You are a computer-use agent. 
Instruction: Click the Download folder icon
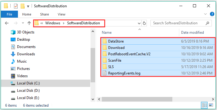click(105, 47)
